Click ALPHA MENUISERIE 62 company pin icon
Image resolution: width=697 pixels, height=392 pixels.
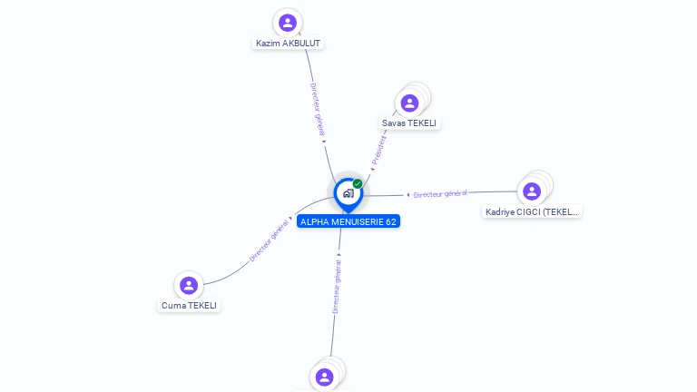click(x=348, y=195)
